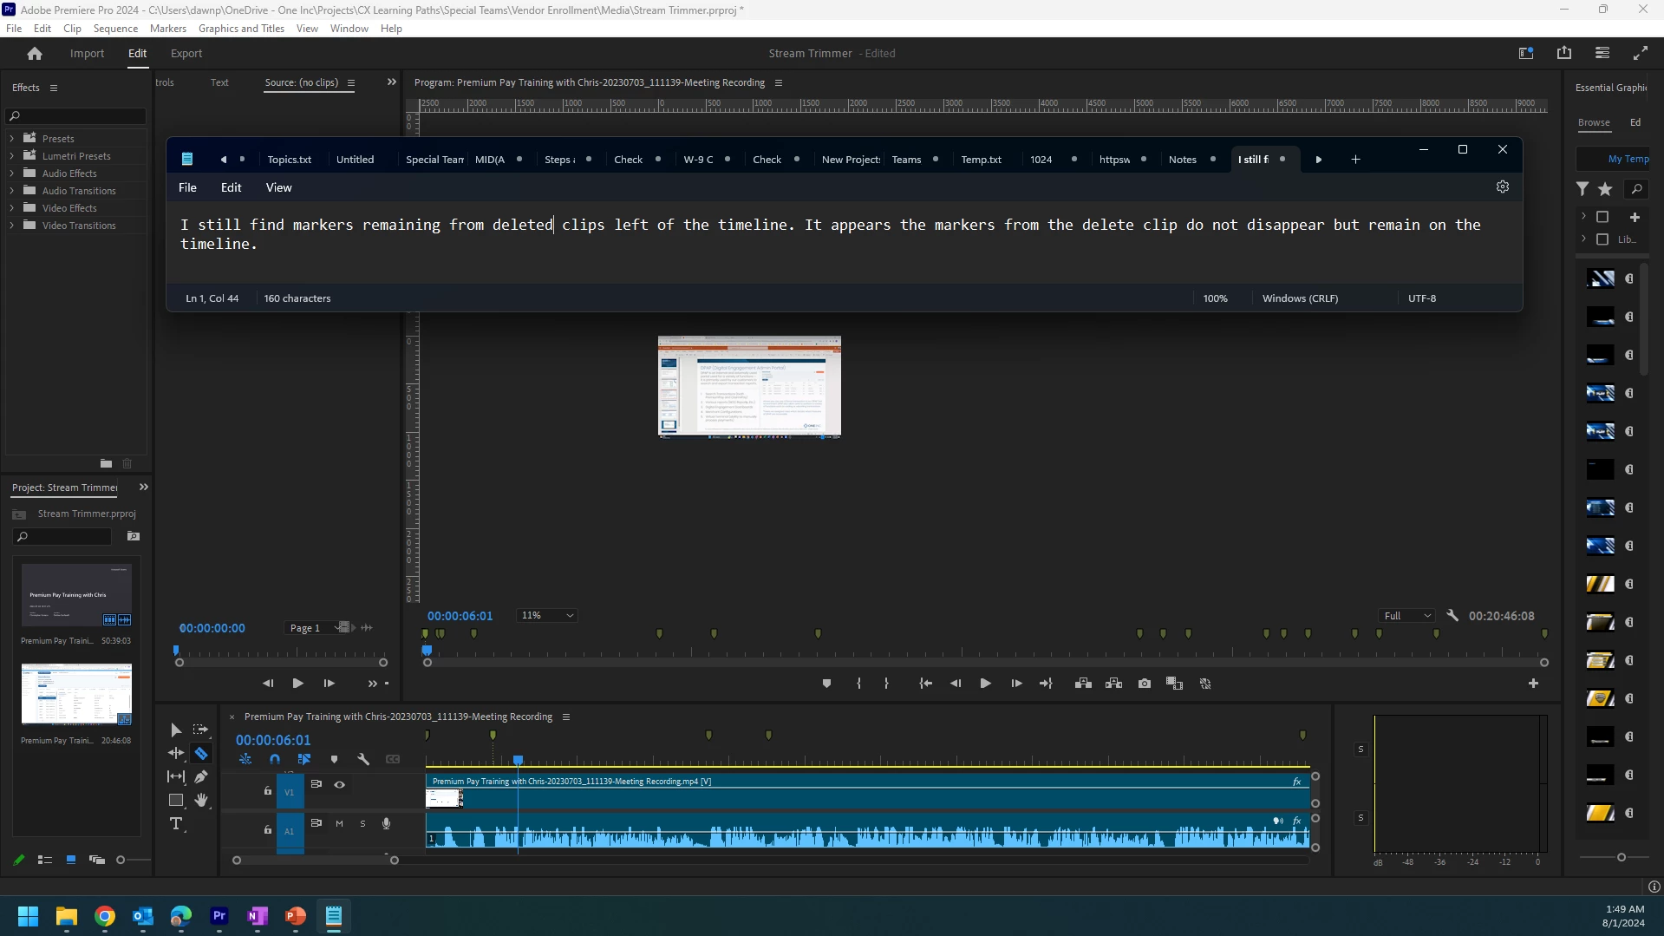This screenshot has width=1664, height=936.
Task: Open playback resolution Full dropdown
Action: point(1406,616)
